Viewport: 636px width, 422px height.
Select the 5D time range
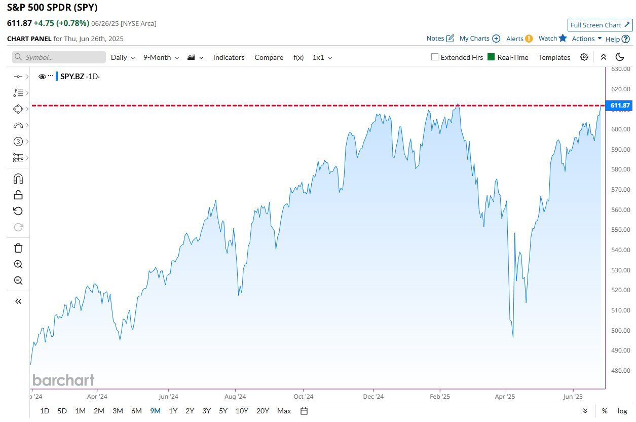[x=62, y=411]
